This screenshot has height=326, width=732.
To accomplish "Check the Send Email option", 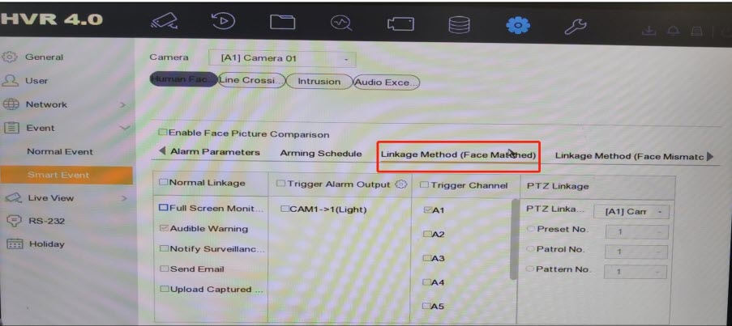I will 163,269.
